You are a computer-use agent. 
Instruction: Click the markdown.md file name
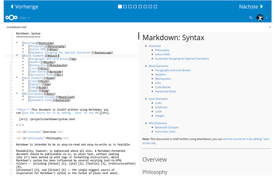[x=16, y=27]
